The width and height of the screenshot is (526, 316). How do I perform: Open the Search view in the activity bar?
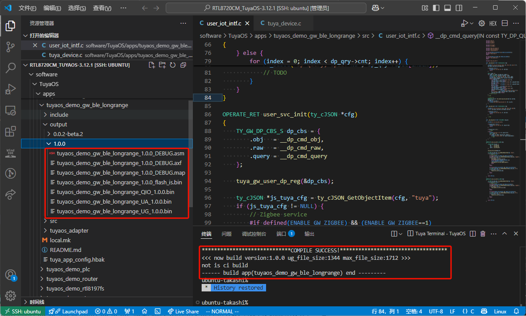(x=11, y=68)
